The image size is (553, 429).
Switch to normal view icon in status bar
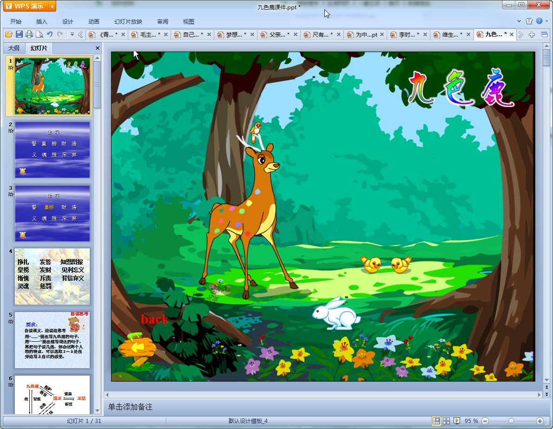click(x=436, y=421)
